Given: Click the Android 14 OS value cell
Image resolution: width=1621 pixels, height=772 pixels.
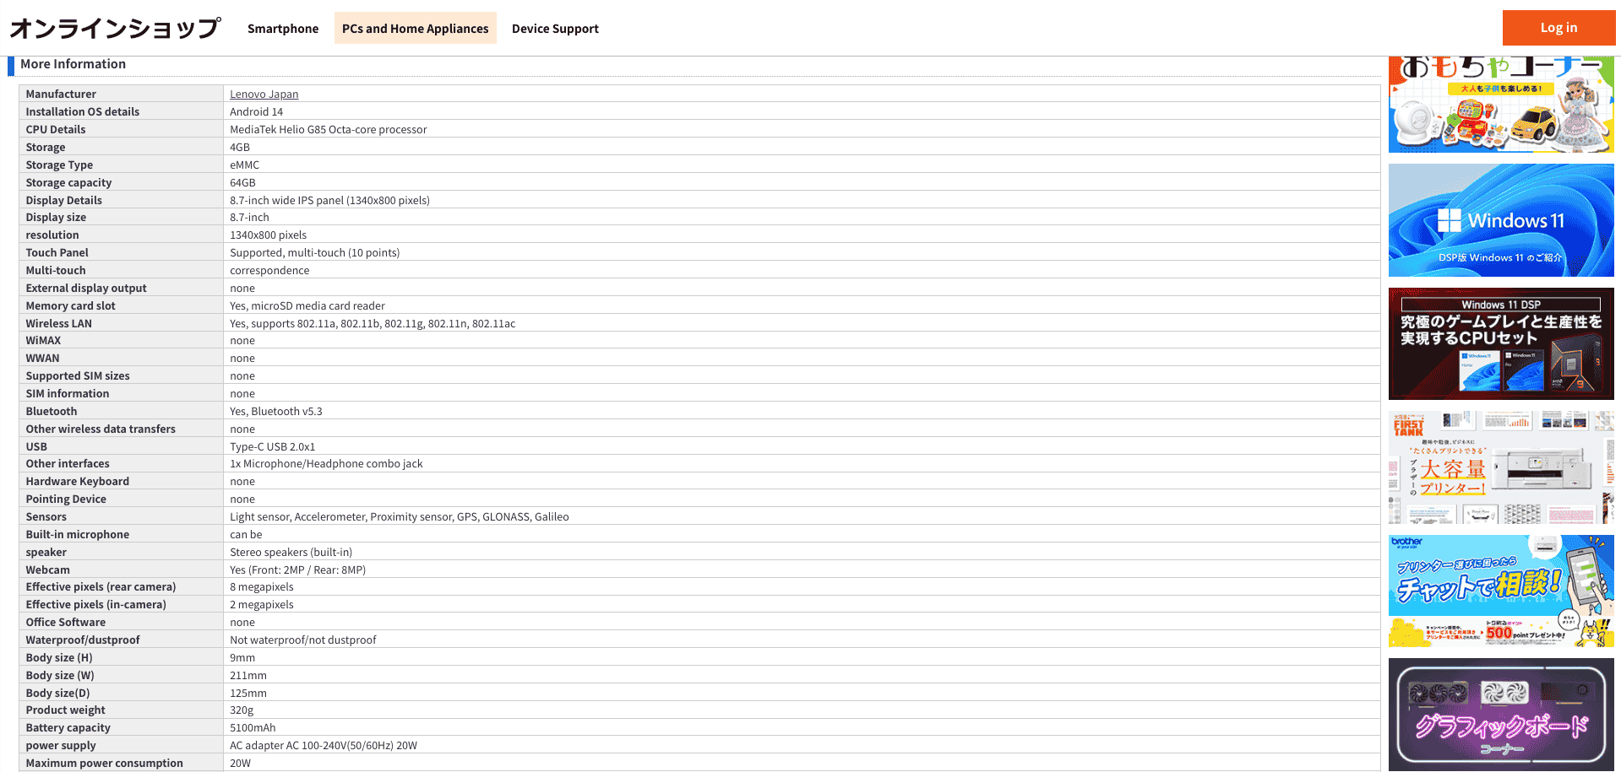Looking at the screenshot, I should (x=256, y=112).
